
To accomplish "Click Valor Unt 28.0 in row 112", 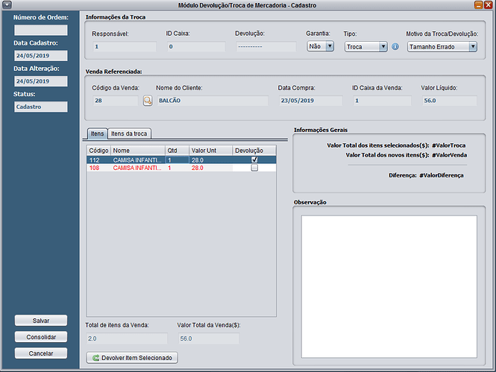I will (x=210, y=160).
